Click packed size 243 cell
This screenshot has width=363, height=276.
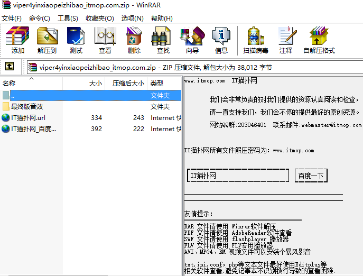tap(138, 118)
